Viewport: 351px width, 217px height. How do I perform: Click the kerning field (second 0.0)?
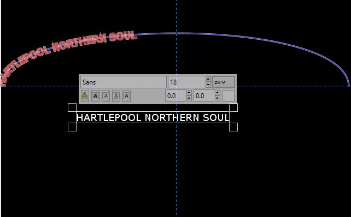pyautogui.click(x=204, y=96)
